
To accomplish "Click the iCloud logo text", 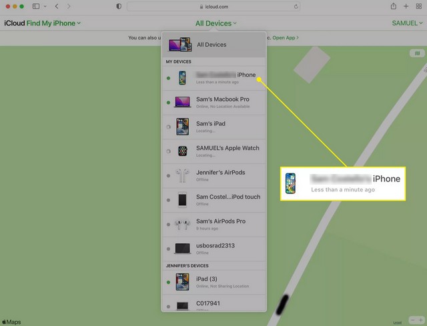I will 15,23.
